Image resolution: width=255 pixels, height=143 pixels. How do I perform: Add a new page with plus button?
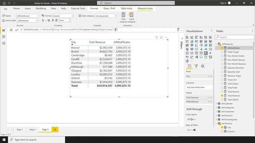tap(55, 129)
